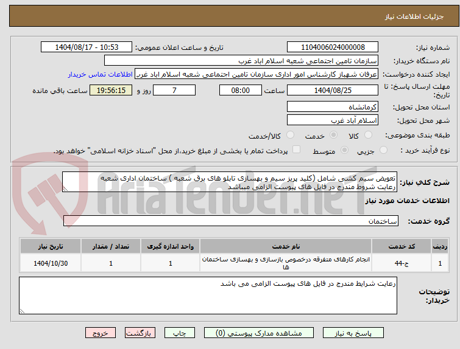Click service name cell انجام کارهای متفرقه
This screenshot has width=460, height=349.
(x=286, y=263)
